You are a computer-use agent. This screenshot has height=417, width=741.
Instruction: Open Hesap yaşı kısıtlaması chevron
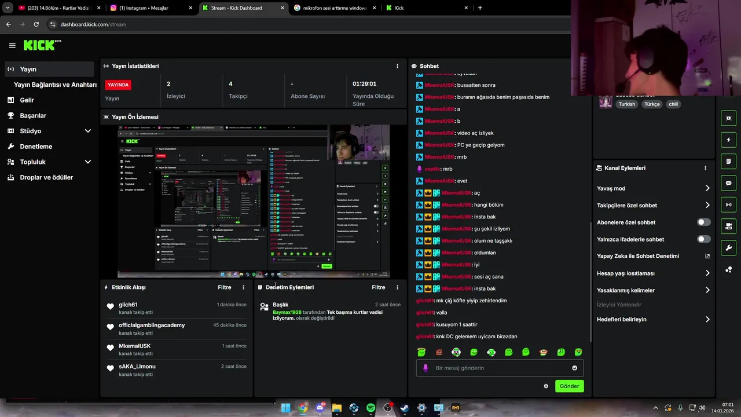[707, 273]
